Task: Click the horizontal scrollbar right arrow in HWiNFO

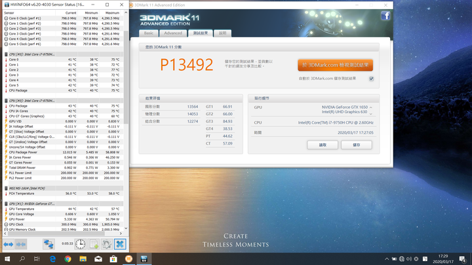Action: pos(121,234)
